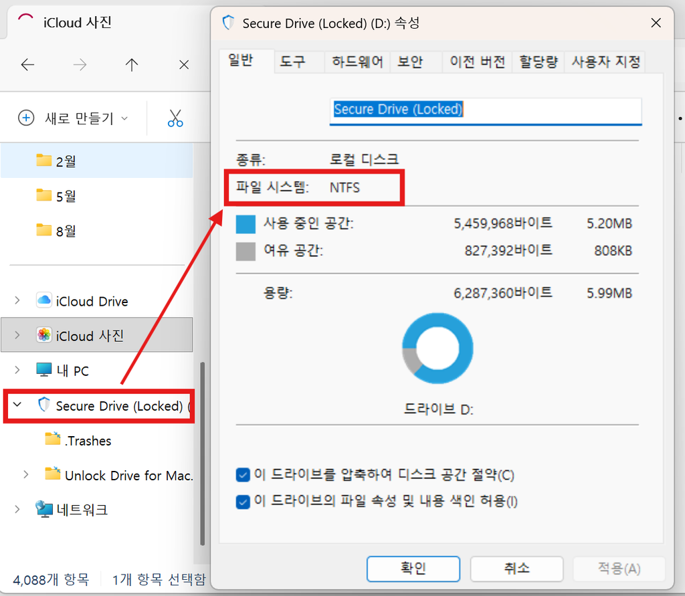Close the Secure Drive properties dialog
Viewport: 685px width, 596px height.
(656, 23)
